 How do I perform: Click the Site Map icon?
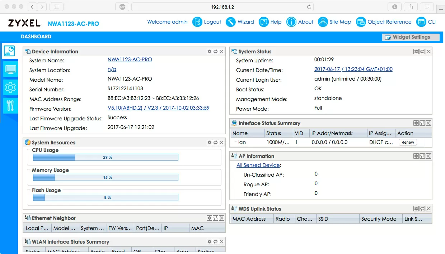coord(323,22)
